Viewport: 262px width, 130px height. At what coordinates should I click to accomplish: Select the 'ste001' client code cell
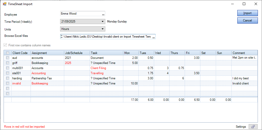[21, 73]
